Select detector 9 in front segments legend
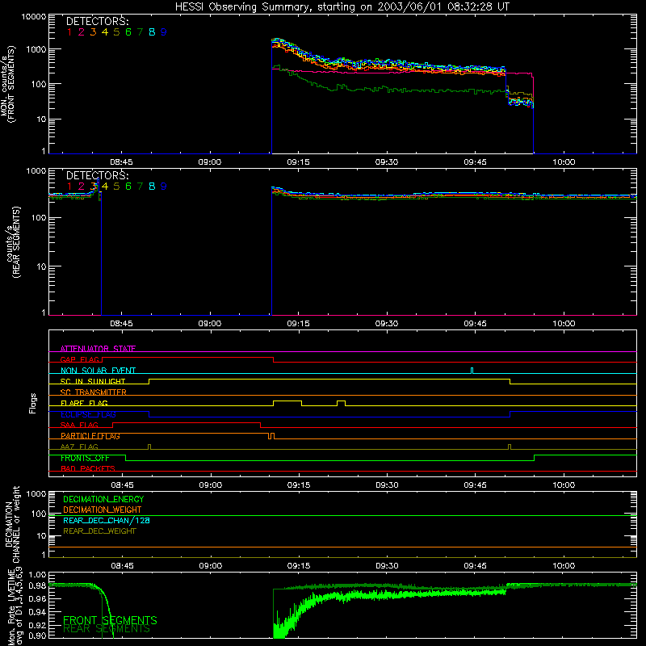The height and width of the screenshot is (646, 646). tap(164, 32)
